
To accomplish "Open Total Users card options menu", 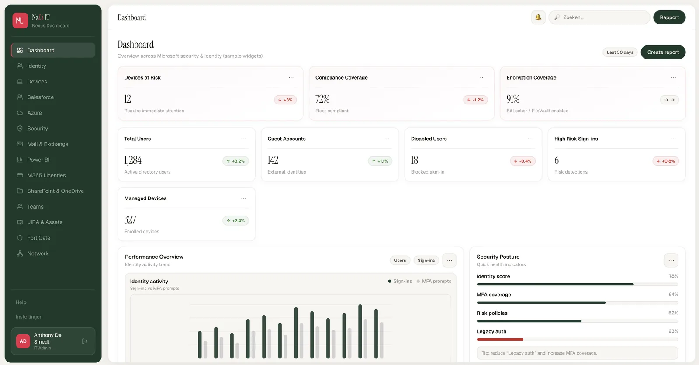I will tap(243, 139).
